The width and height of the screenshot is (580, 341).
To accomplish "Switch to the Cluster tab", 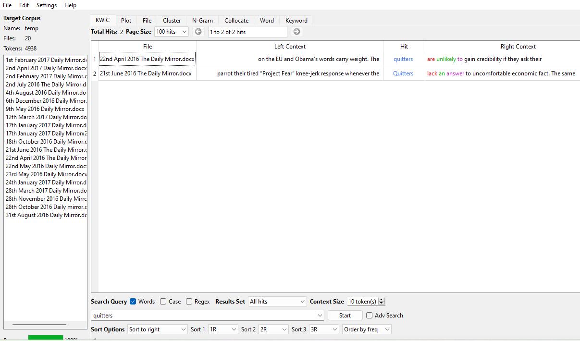I will (x=172, y=21).
